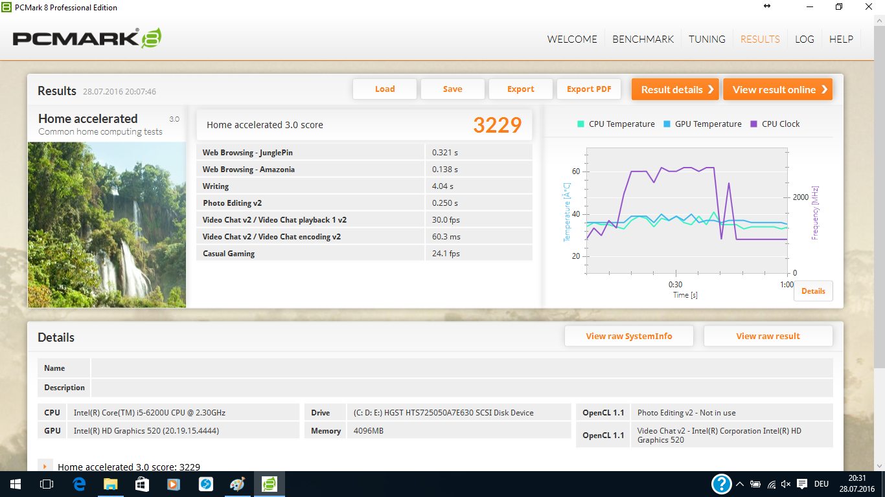Toggle the CPU Clock legend swatch
Image resolution: width=885 pixels, height=497 pixels.
pyautogui.click(x=753, y=124)
